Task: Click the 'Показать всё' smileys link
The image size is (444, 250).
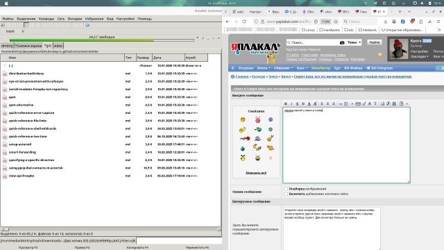Action: tap(256, 173)
